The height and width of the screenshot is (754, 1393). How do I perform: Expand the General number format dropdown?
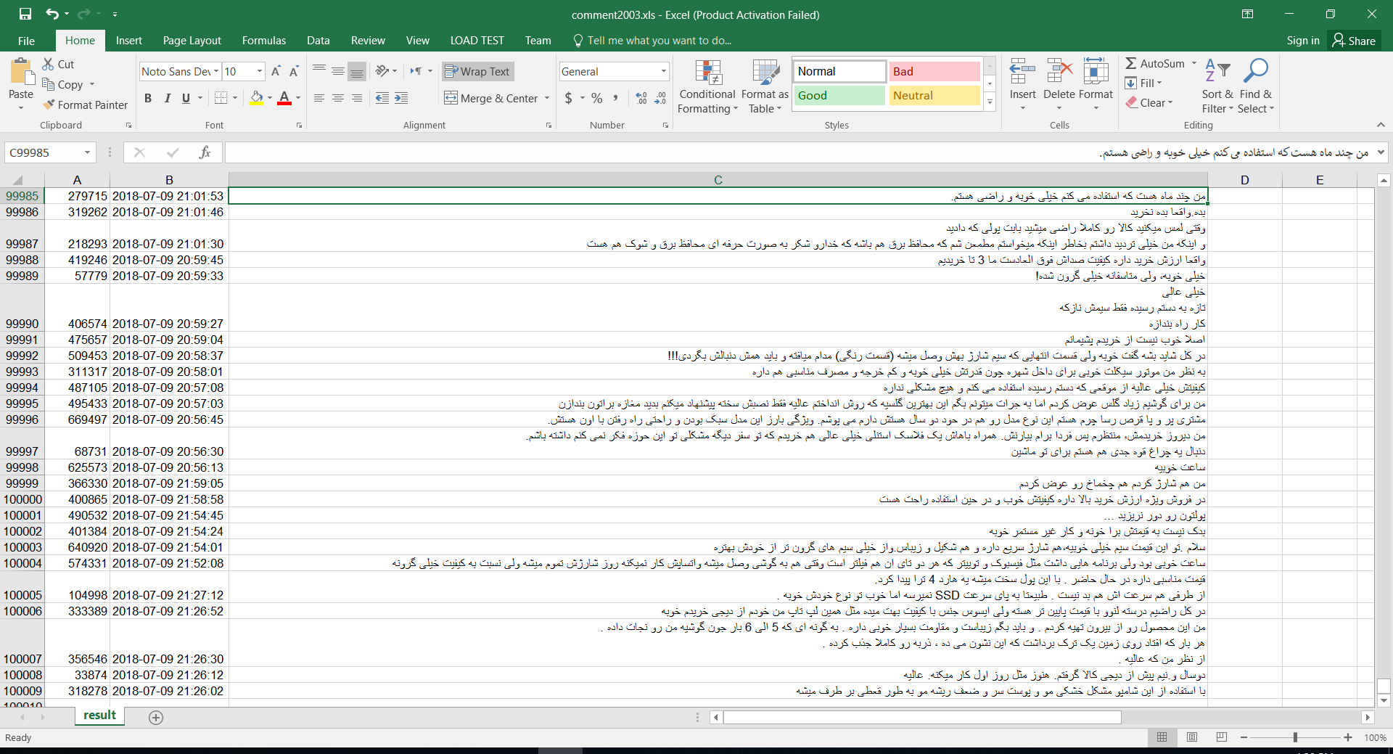[x=663, y=71]
